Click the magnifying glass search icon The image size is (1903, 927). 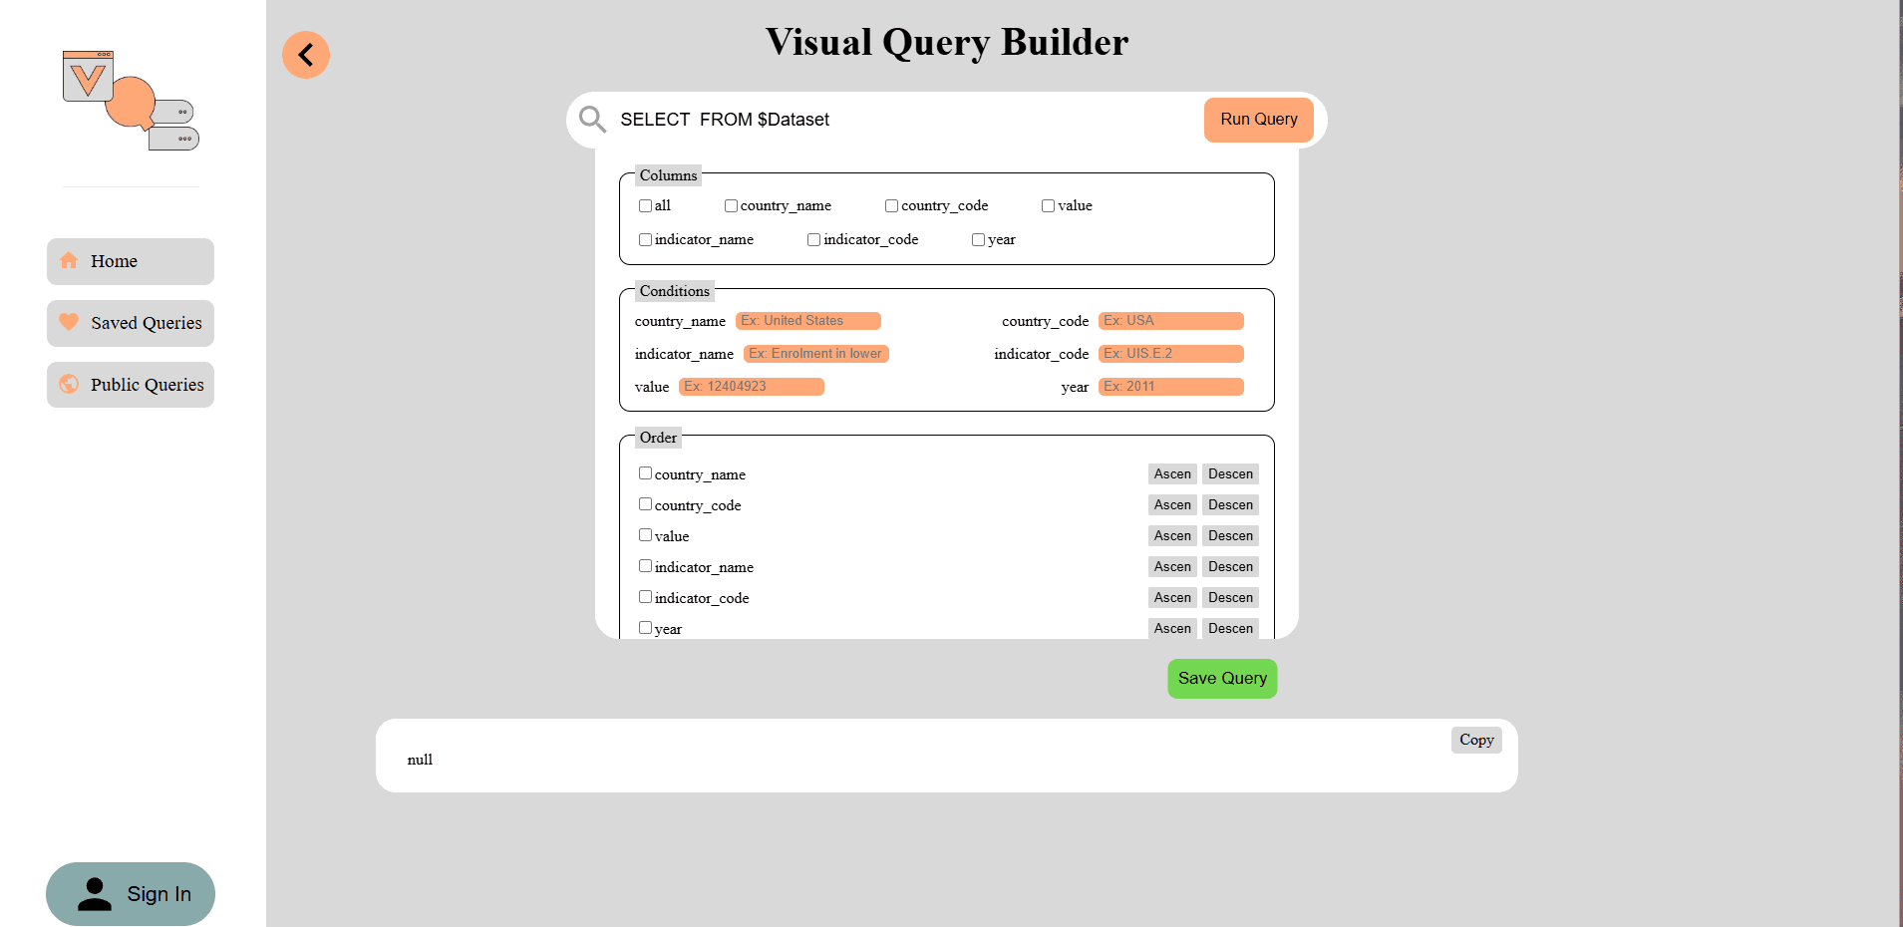(591, 120)
